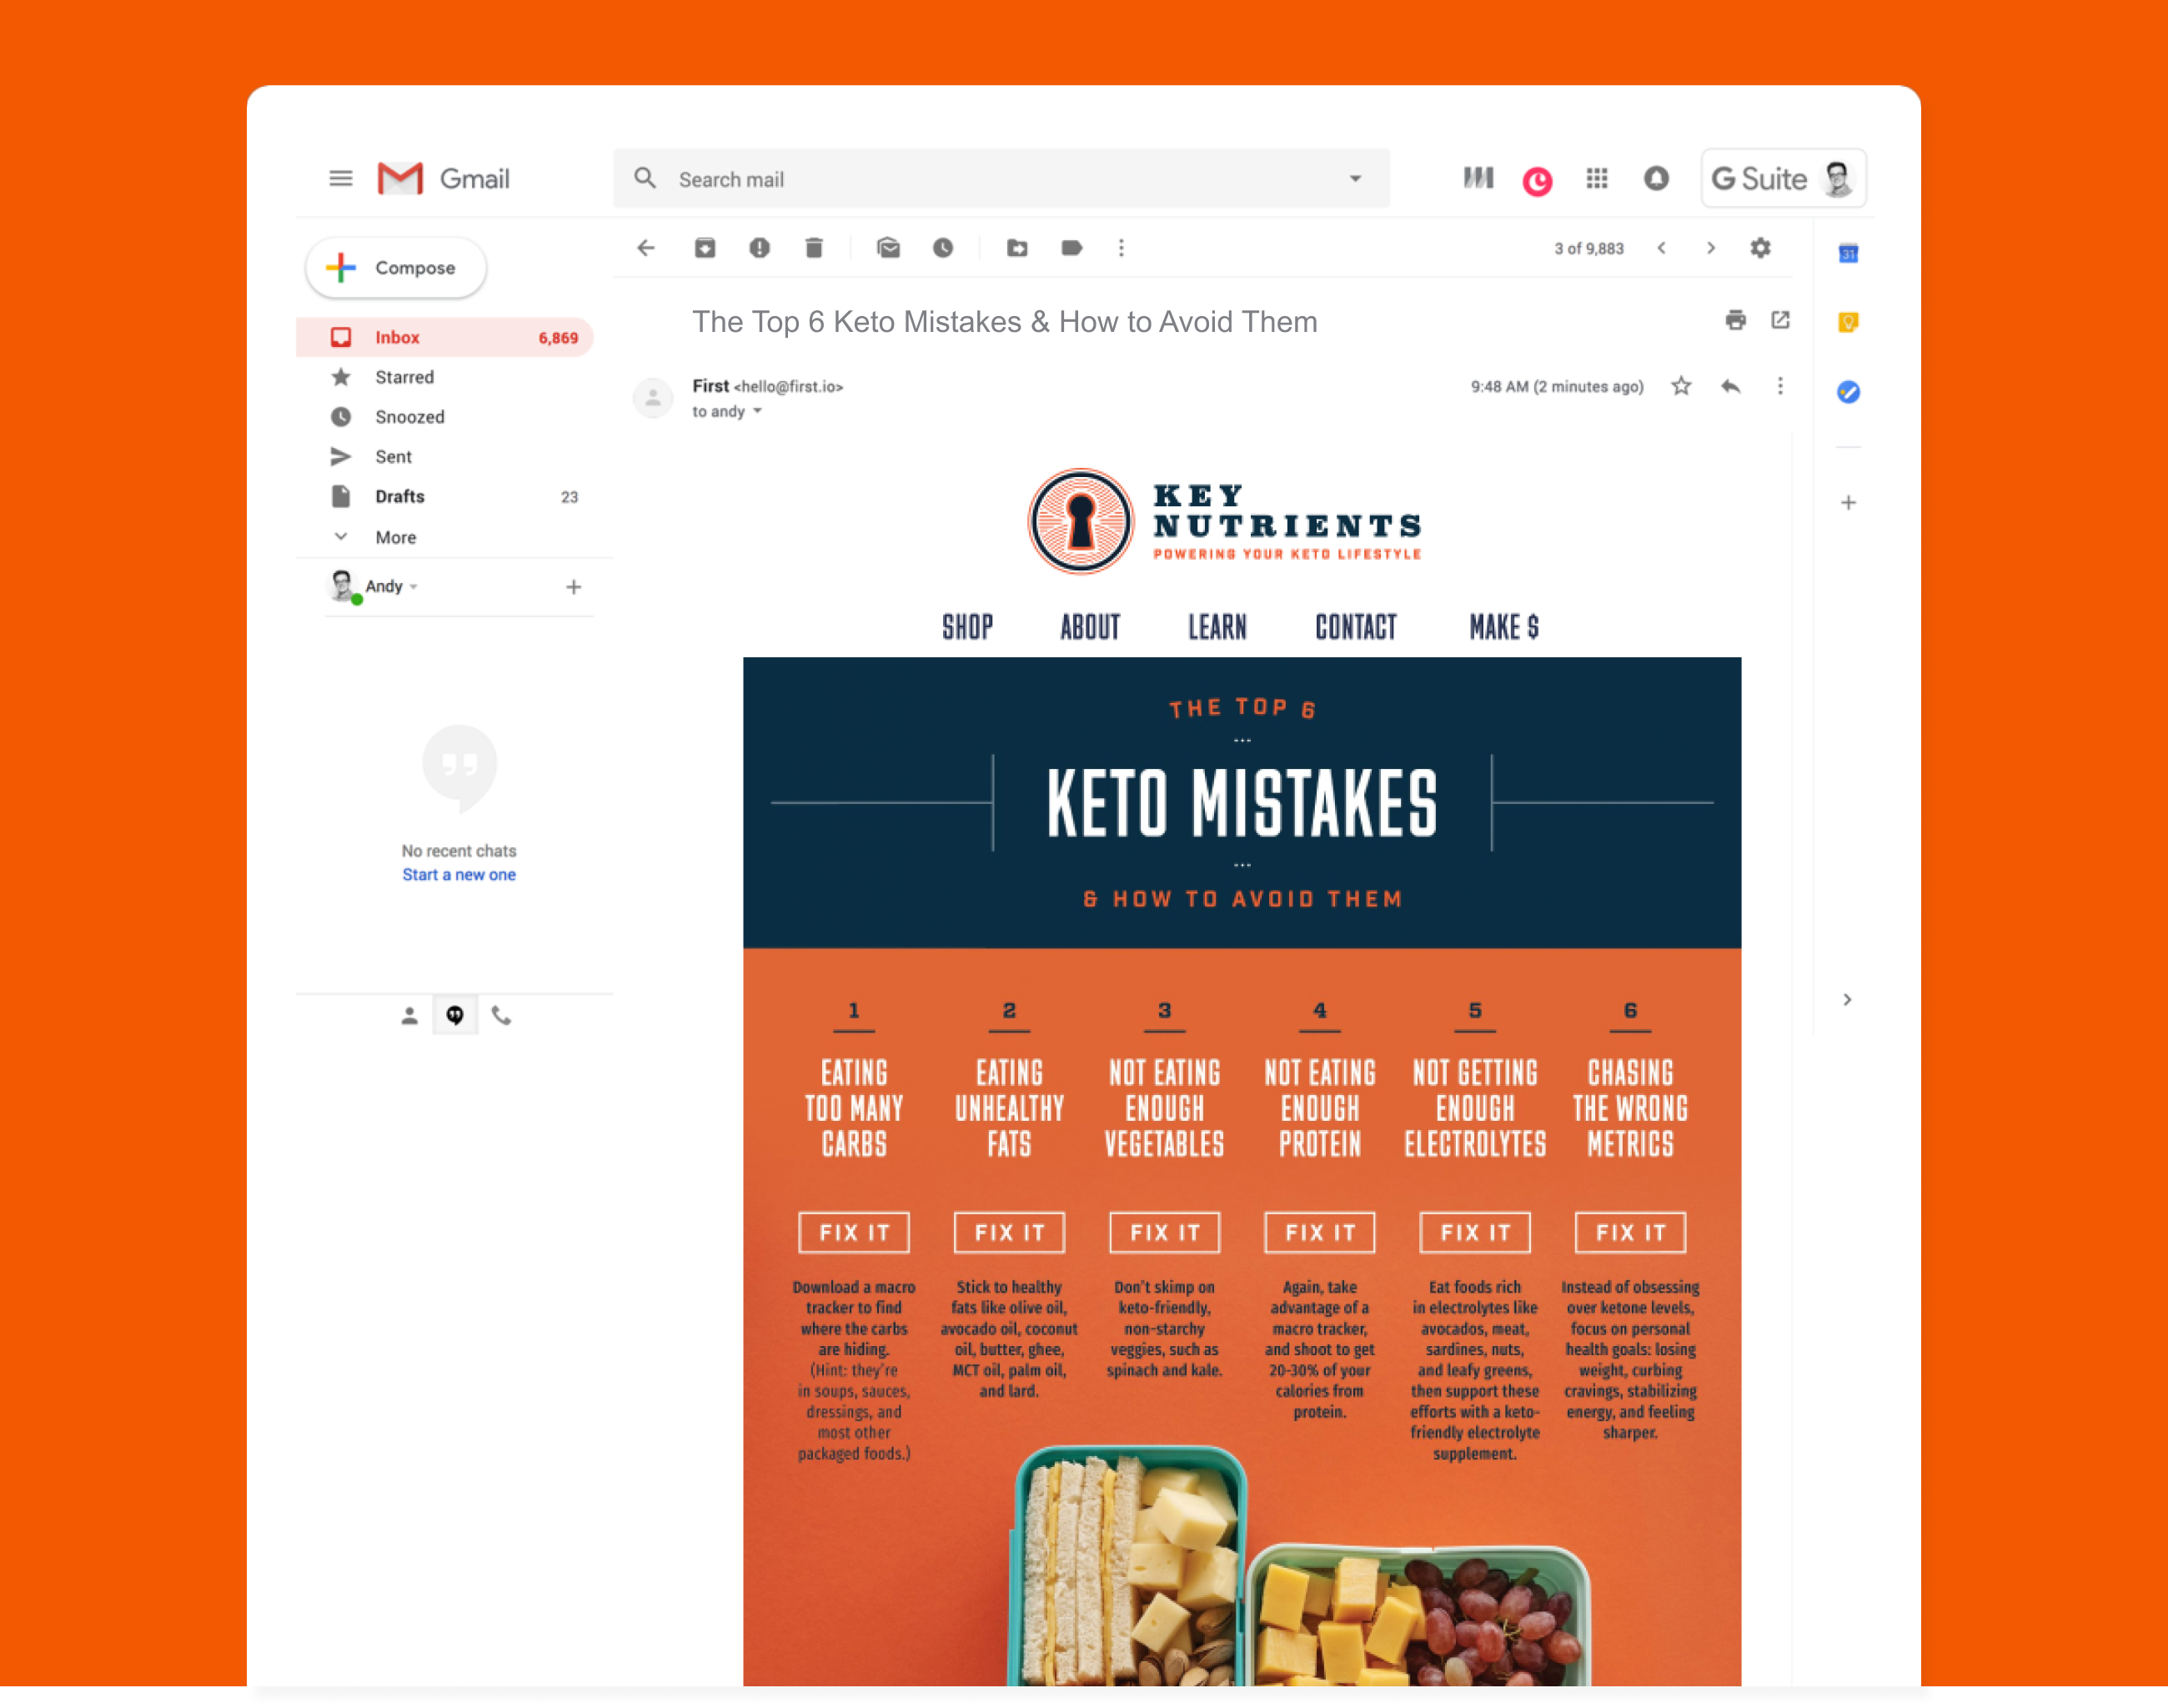The width and height of the screenshot is (2168, 1708).
Task: Print this email
Action: (x=1735, y=320)
